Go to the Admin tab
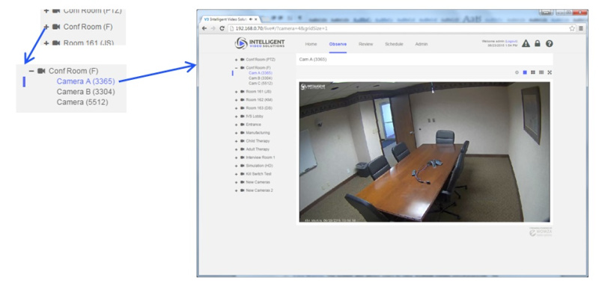Screen dimensions: 599x286 (422, 44)
